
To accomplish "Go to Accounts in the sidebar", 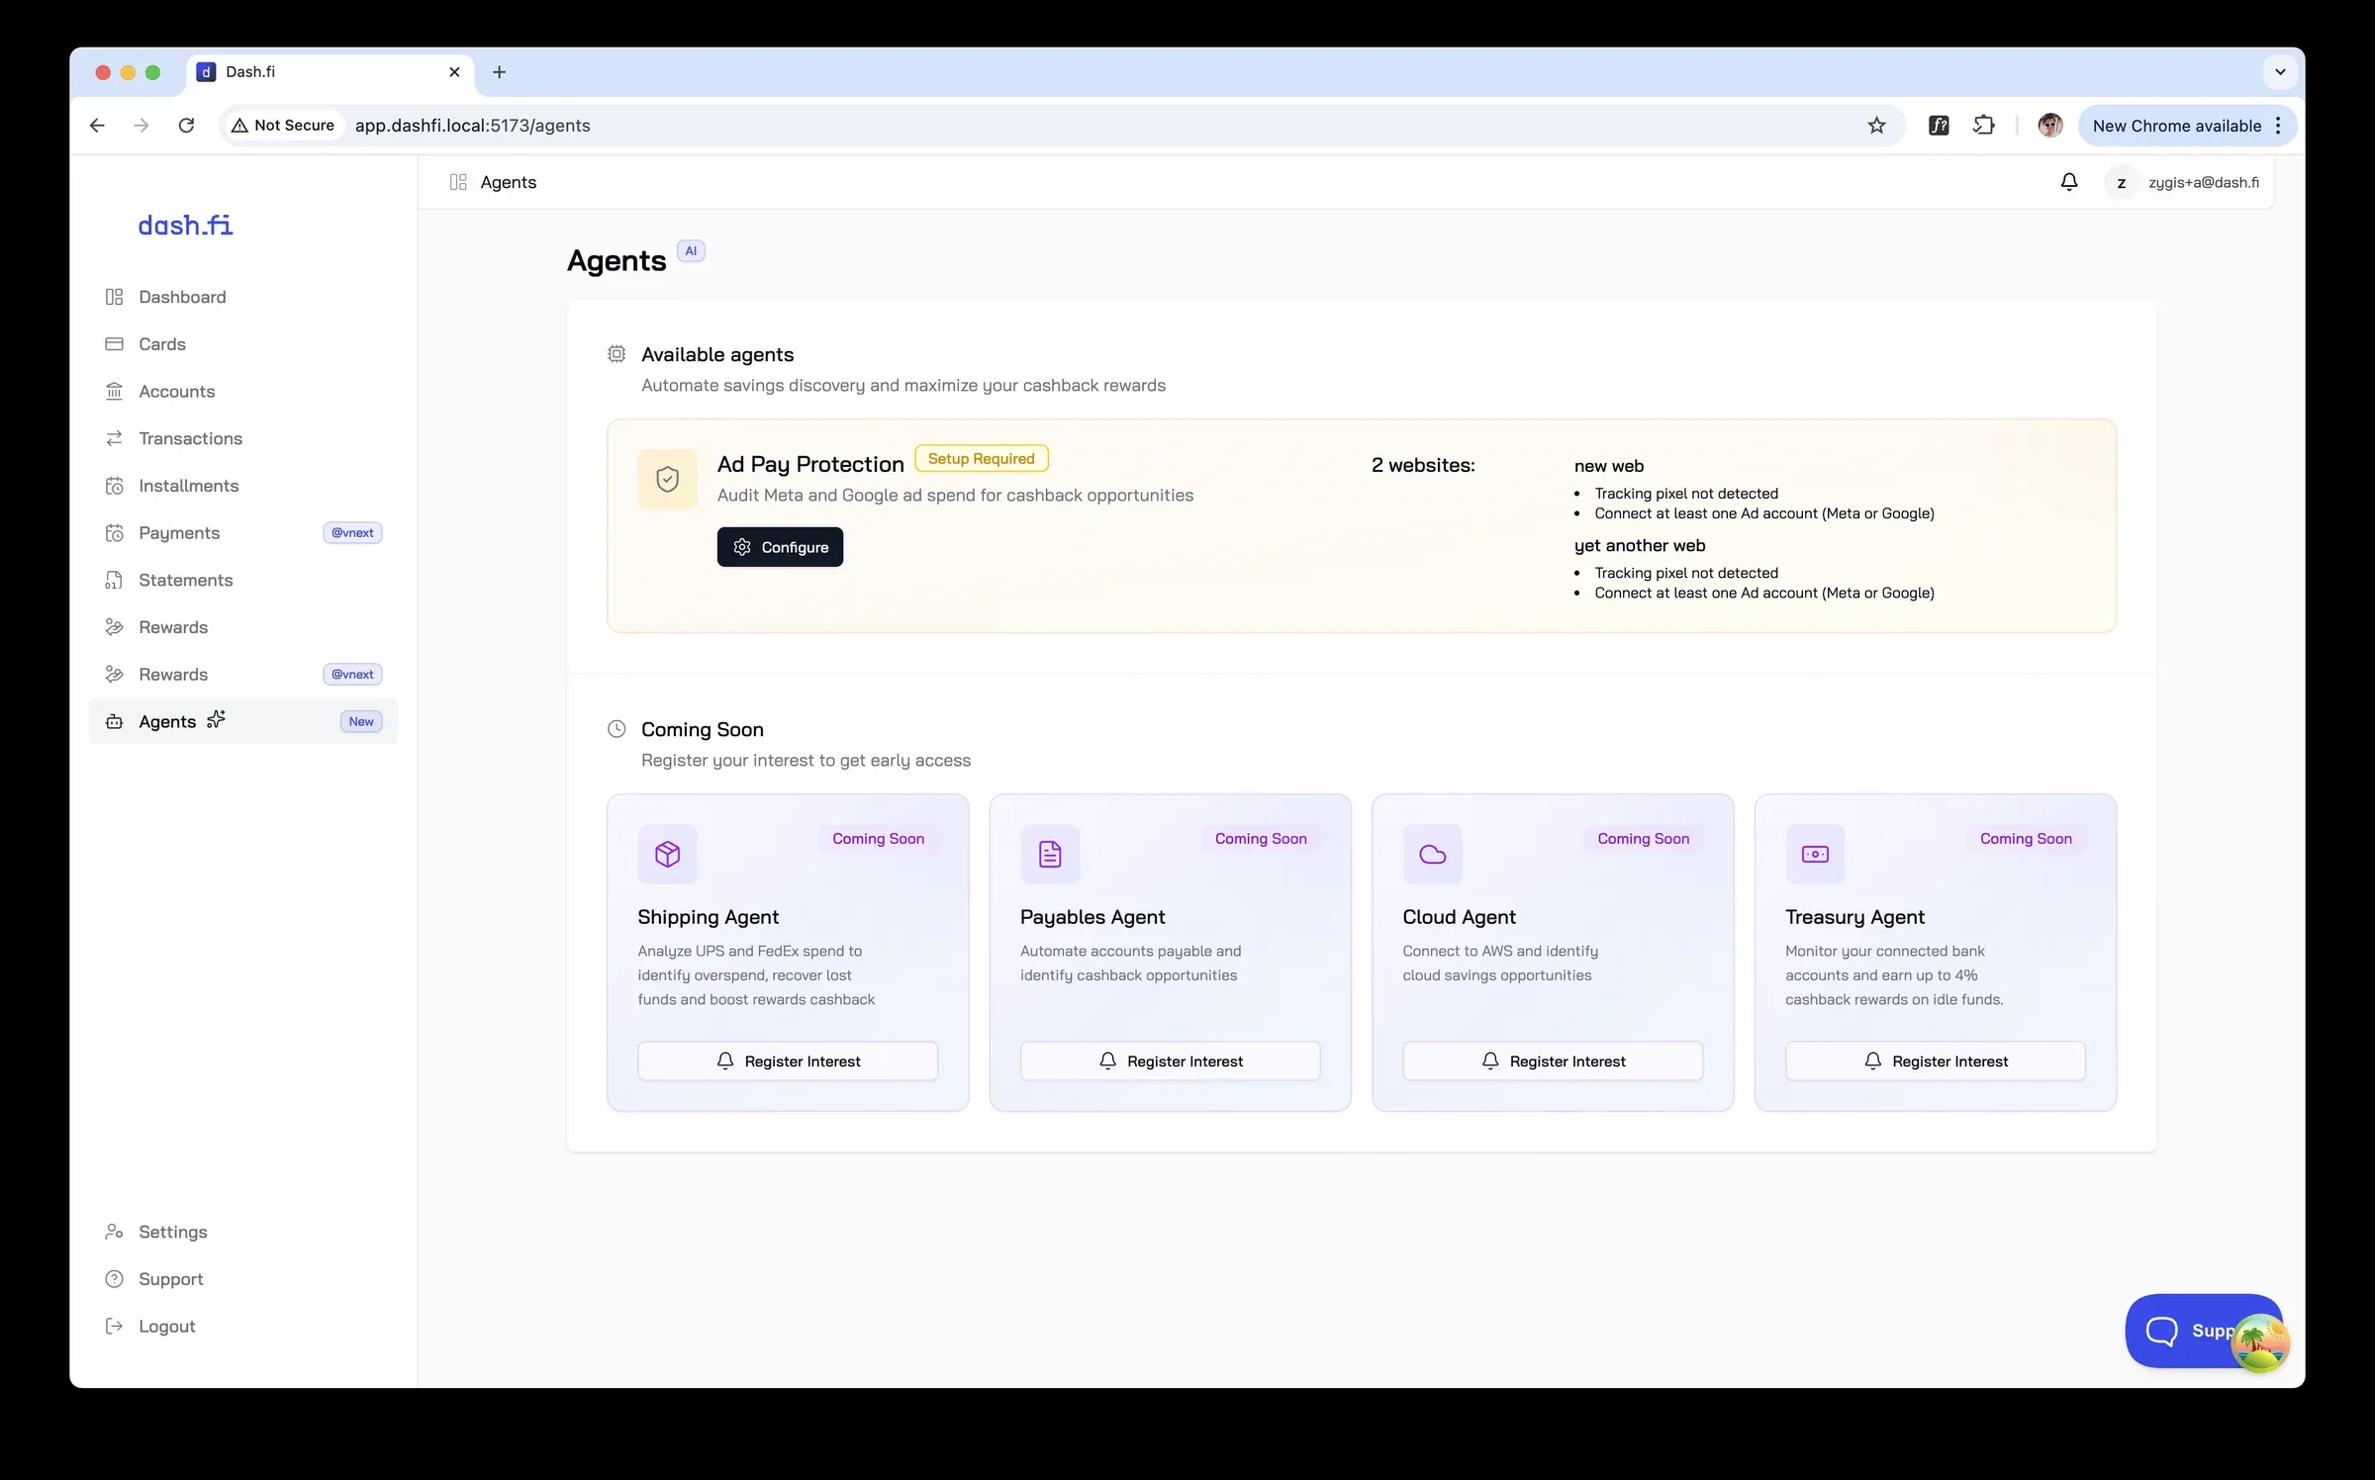I will [x=242, y=392].
